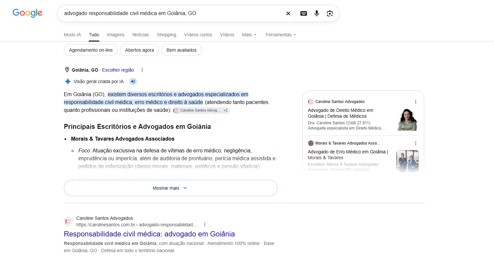Click Escolher região link
Image resolution: width=494 pixels, height=259 pixels.
pyautogui.click(x=118, y=70)
